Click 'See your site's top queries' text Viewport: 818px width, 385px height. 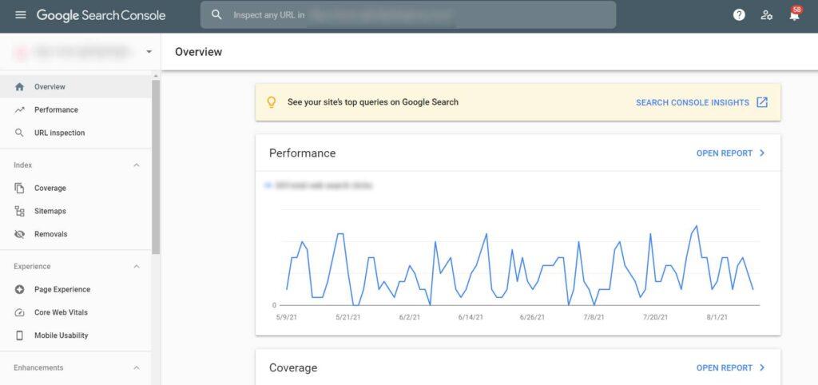tap(372, 102)
